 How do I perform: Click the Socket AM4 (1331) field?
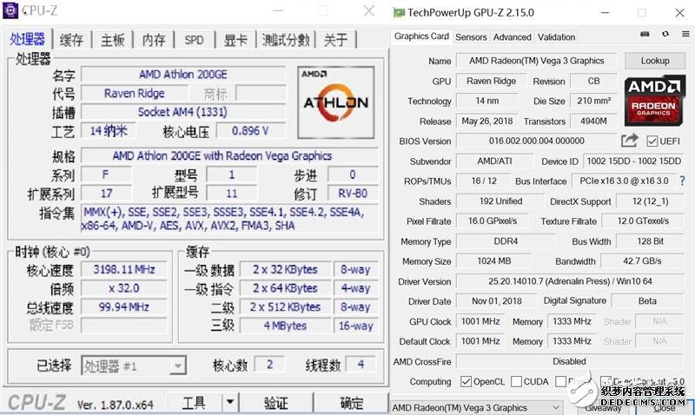pyautogui.click(x=183, y=112)
